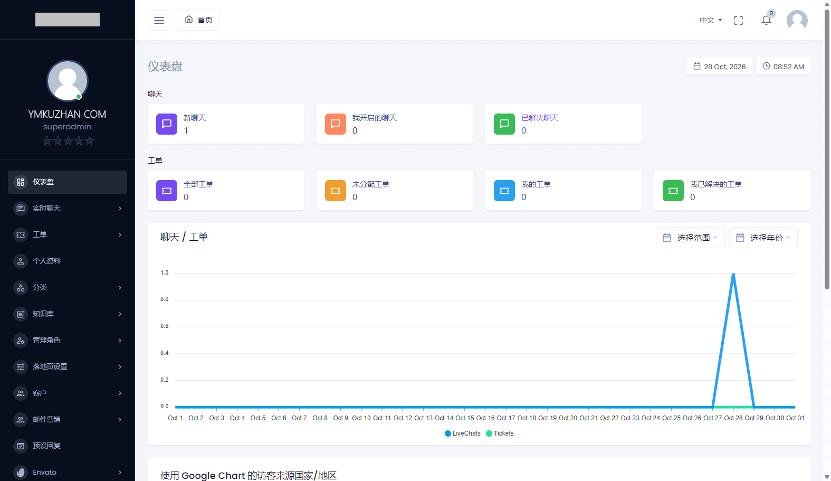Viewport: 831px width, 481px height.
Task: Toggle LiveChats series in chart legend
Action: pos(463,433)
